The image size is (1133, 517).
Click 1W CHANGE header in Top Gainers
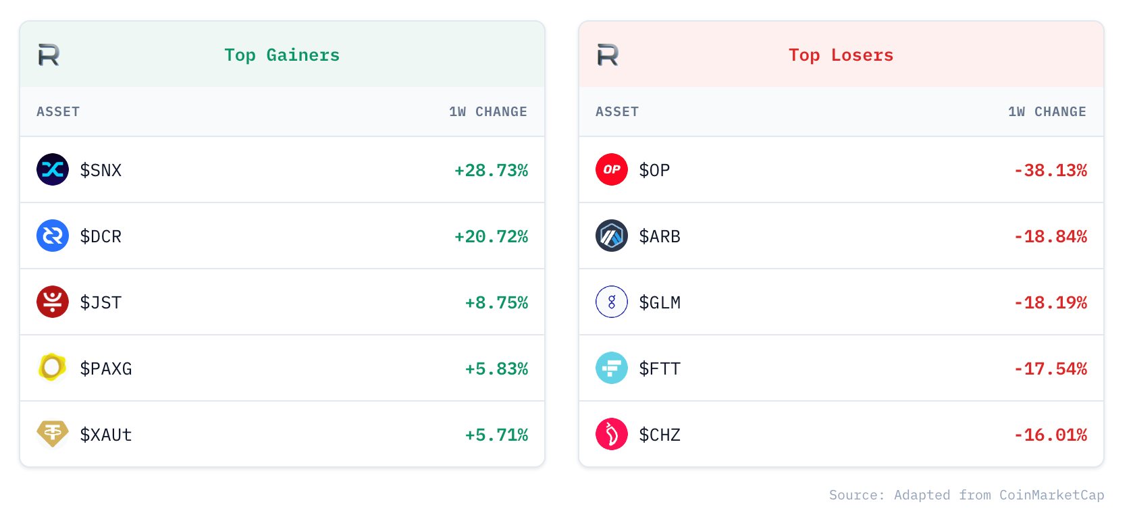point(488,112)
